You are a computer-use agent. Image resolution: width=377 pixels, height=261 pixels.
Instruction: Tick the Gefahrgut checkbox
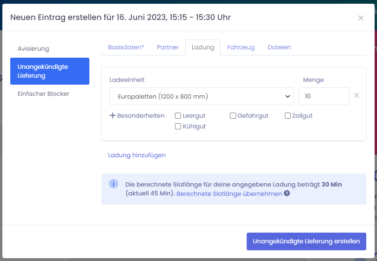coord(233,116)
